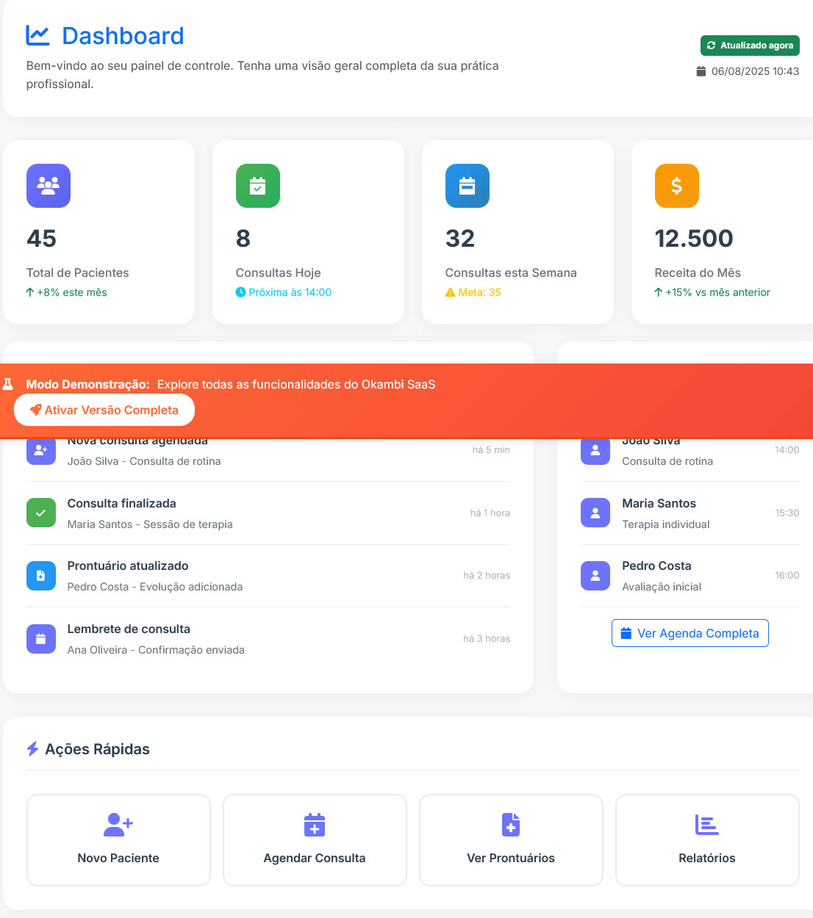Click the Ver Prontuários document-plus icon
This screenshot has width=813, height=918.
510,825
